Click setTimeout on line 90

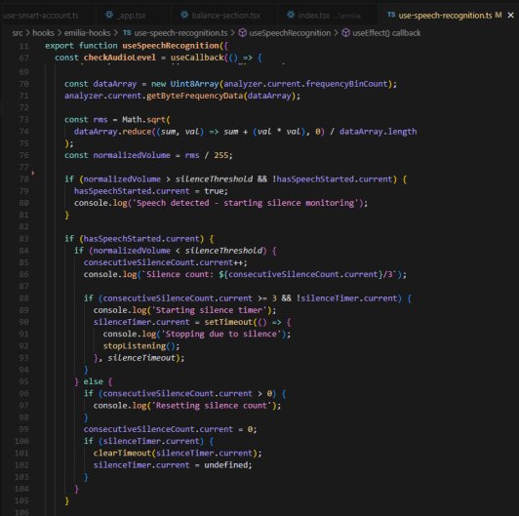(228, 322)
